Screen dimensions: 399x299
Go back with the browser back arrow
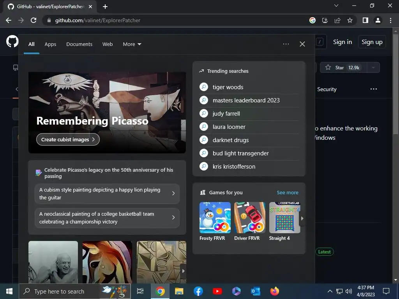coord(9,20)
